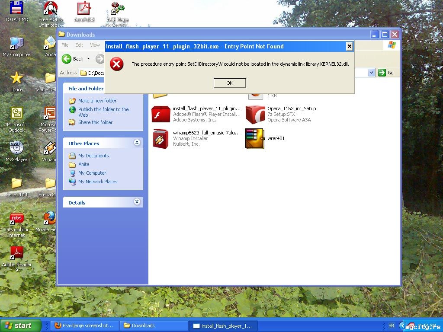This screenshot has height=332, width=443.
Task: Open My Computer desktop icon
Action: click(x=16, y=47)
